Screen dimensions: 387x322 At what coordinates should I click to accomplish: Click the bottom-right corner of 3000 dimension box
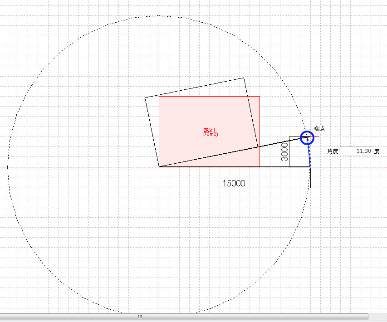coord(310,167)
